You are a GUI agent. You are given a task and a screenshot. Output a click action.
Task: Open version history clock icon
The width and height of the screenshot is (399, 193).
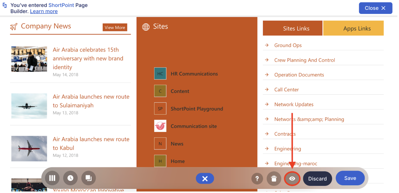coord(70,178)
